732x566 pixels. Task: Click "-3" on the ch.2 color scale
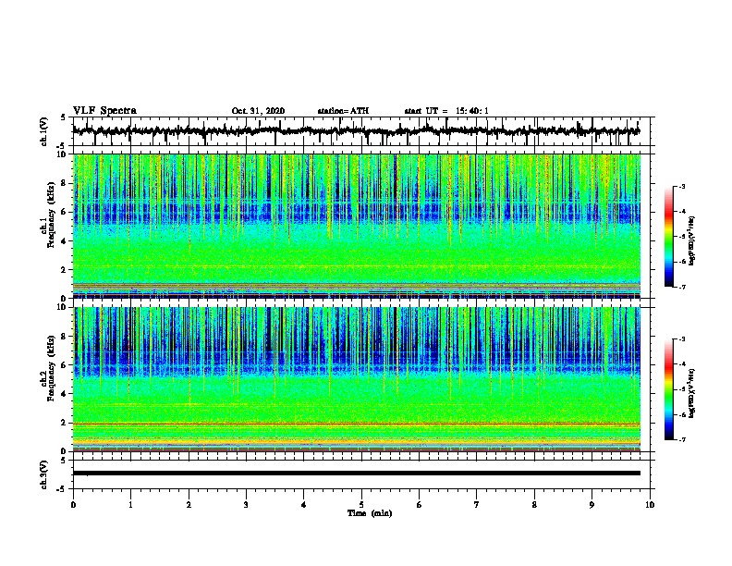[681, 339]
